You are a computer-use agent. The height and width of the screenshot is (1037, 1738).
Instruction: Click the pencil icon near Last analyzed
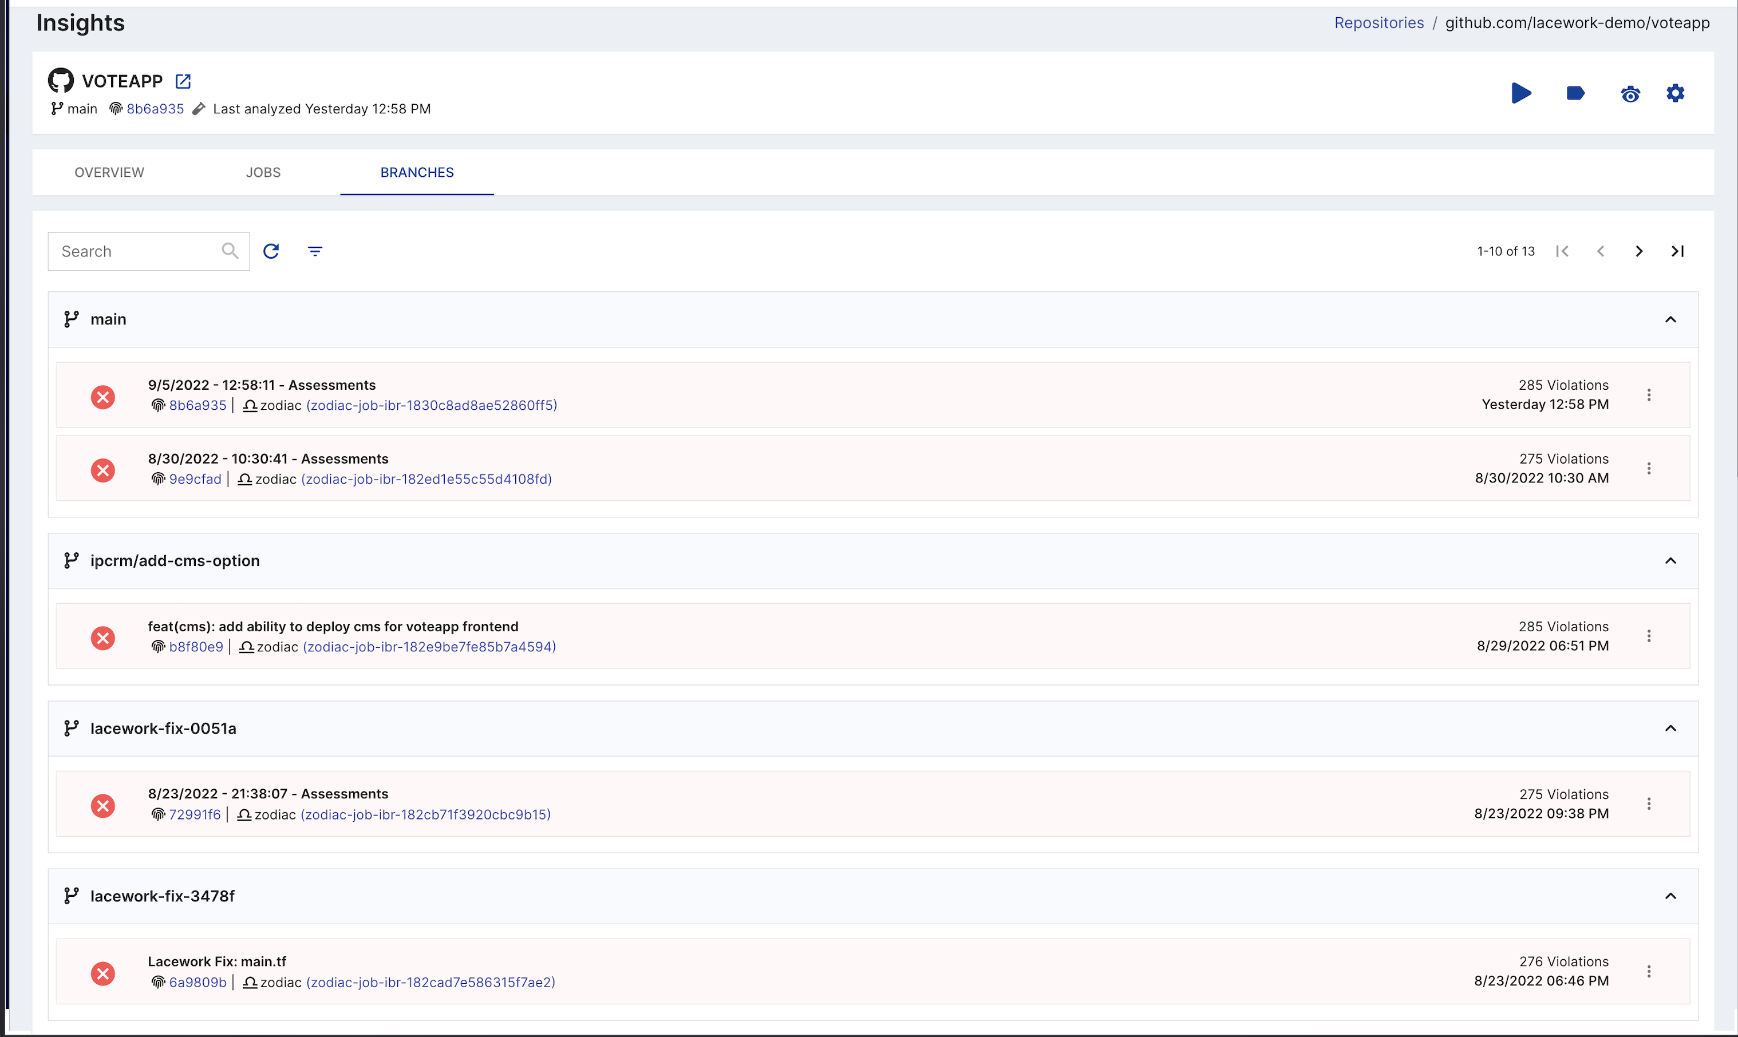pos(199,108)
